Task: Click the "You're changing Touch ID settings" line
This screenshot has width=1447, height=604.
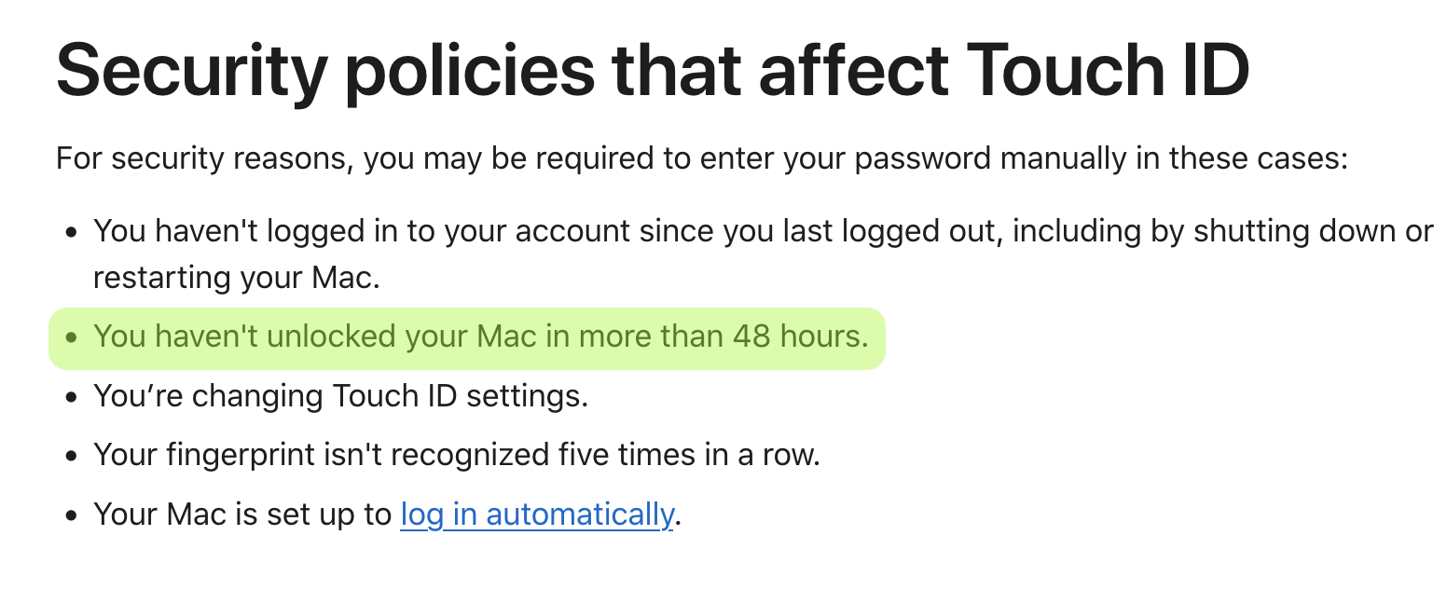Action: pyautogui.click(x=341, y=396)
